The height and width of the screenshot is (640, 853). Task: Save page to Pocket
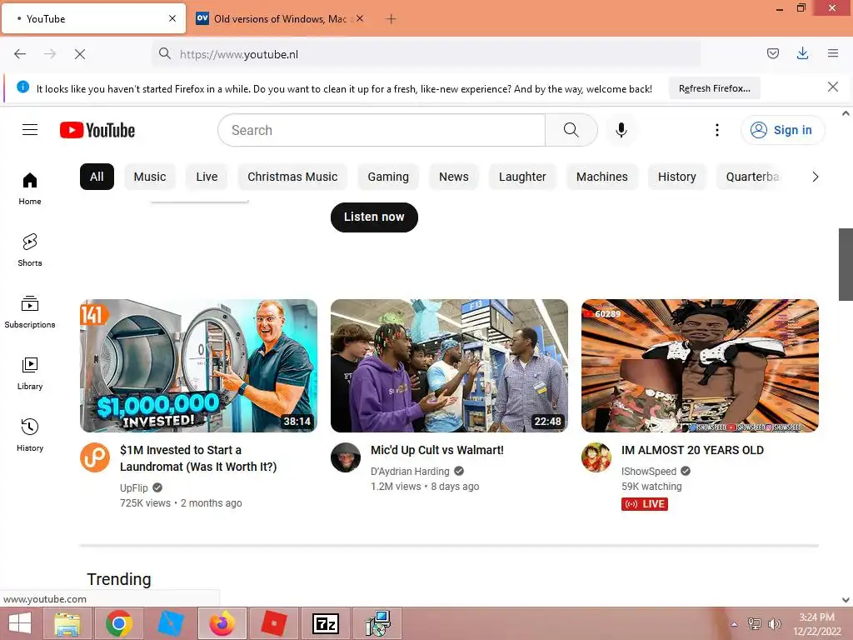773,53
